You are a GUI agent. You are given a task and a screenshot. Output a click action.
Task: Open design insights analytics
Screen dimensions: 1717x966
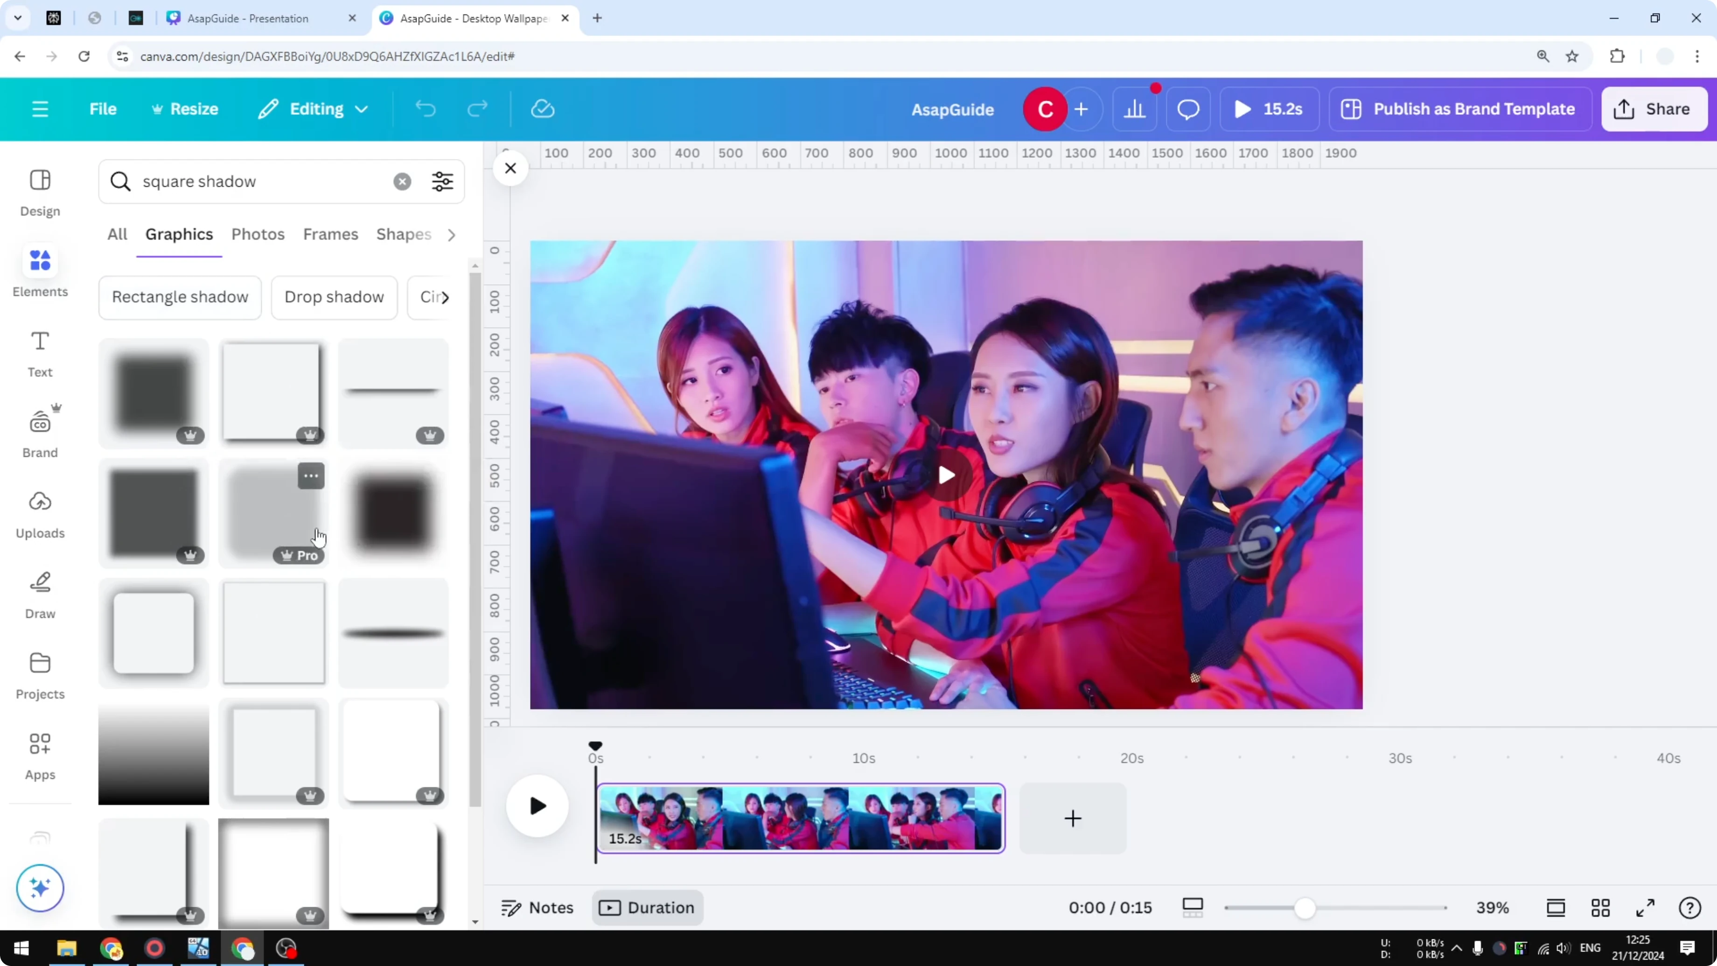pos(1135,109)
